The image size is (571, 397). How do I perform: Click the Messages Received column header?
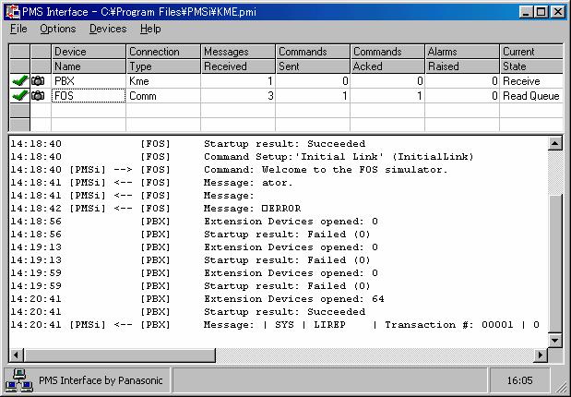(x=238, y=59)
